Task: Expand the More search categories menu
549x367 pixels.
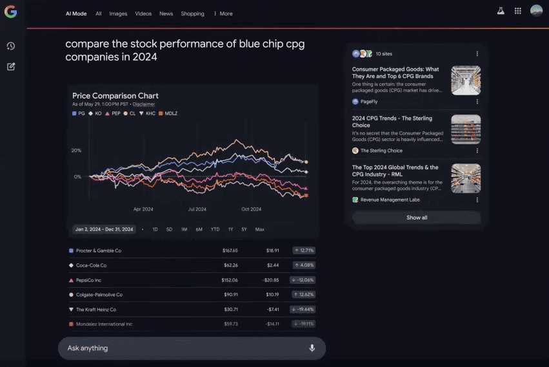Action: coord(223,14)
